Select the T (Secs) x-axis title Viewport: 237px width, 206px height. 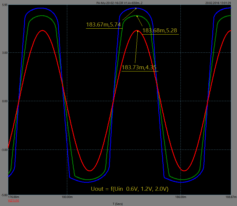point(118,204)
